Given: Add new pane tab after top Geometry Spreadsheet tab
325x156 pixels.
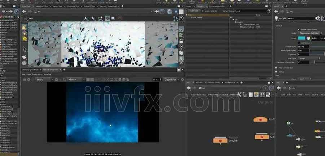Looking at the screenshot, I should pos(123,6).
